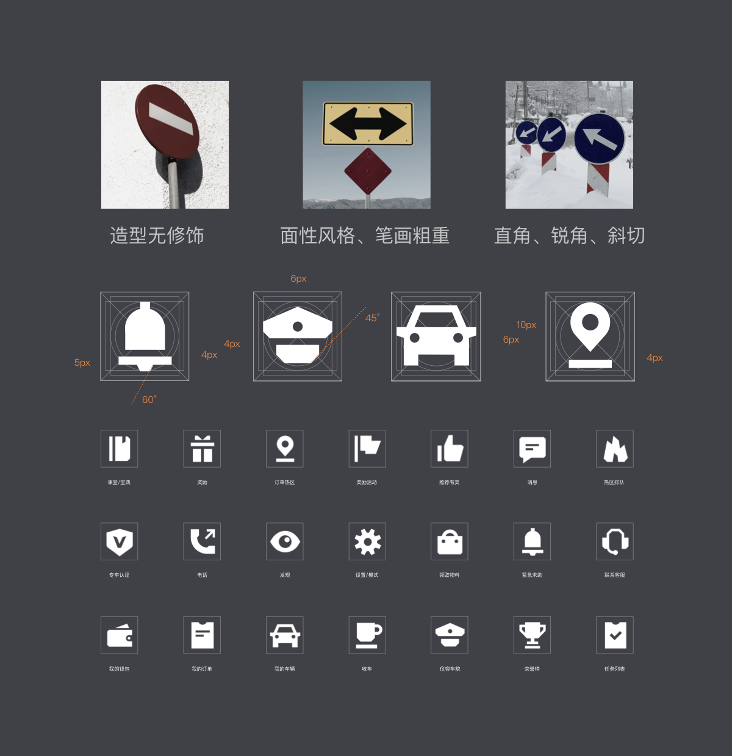Click the 奖励活动 flag icon
The width and height of the screenshot is (732, 756).
point(367,449)
